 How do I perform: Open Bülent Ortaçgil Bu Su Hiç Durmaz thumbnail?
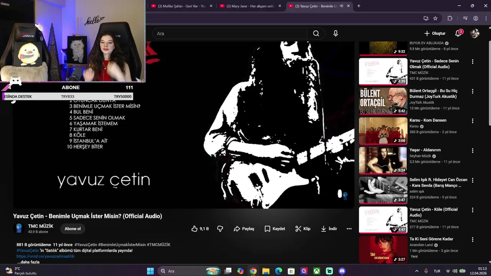(383, 101)
